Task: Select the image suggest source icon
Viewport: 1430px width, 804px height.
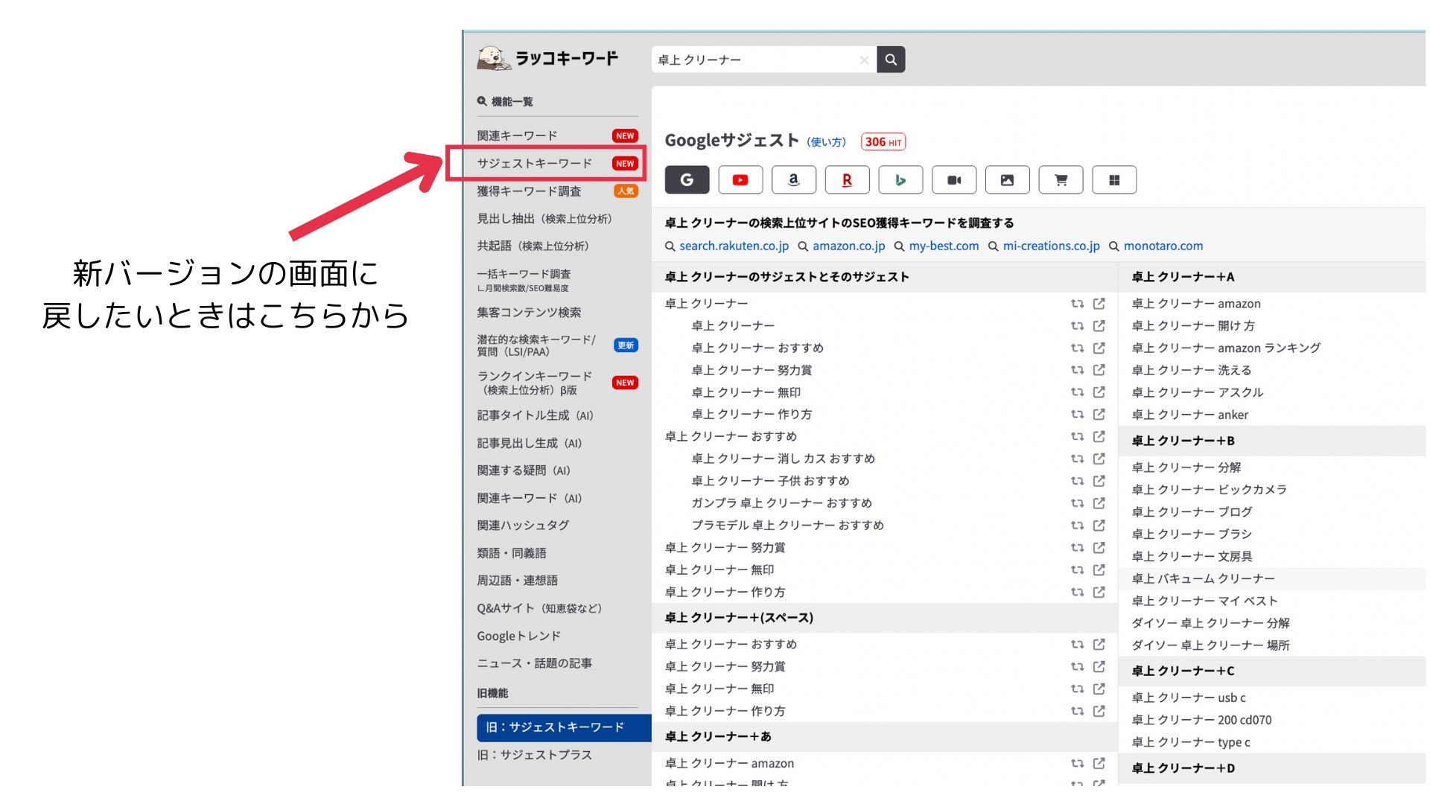Action: pos(1007,180)
